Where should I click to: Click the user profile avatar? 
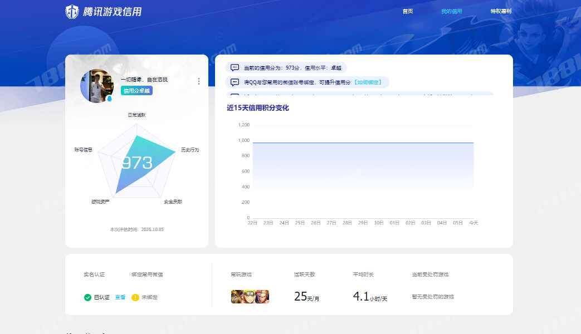pos(97,86)
